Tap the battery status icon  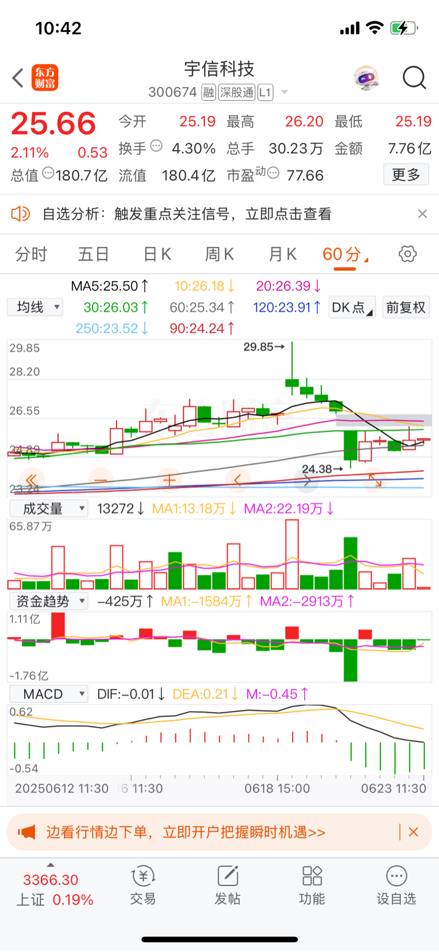(404, 28)
